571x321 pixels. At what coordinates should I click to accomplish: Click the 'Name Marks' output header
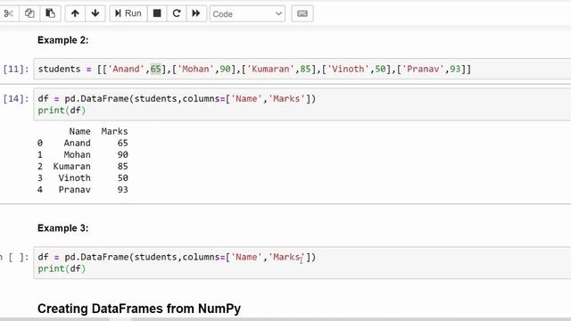98,131
